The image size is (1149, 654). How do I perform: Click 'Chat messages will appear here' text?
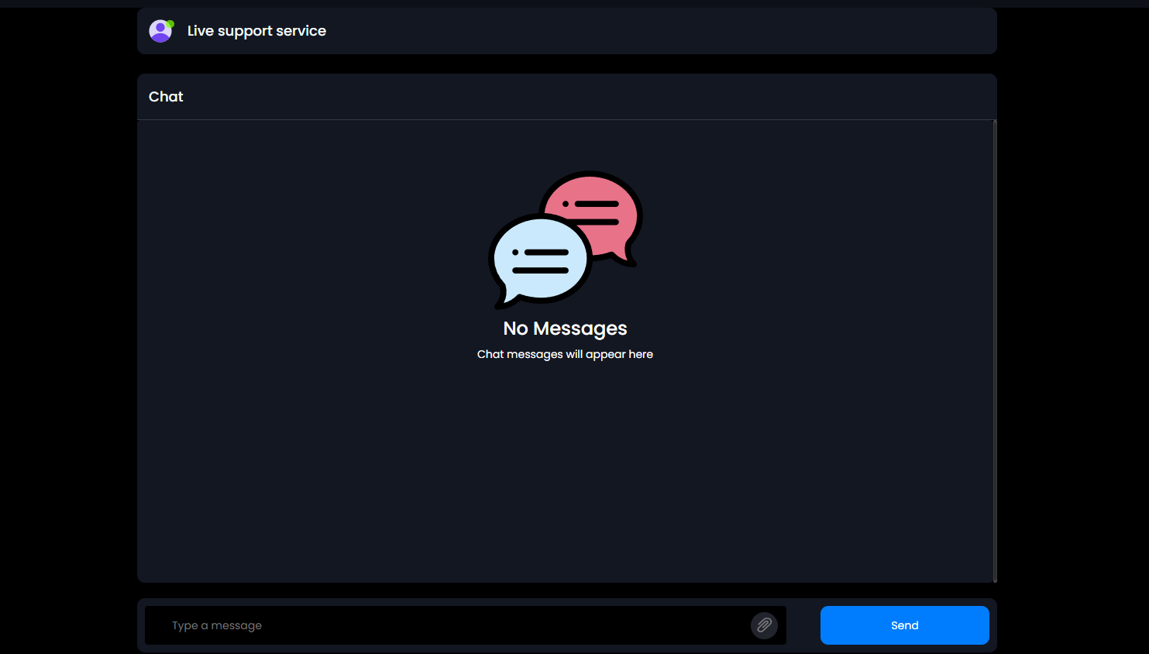[565, 354]
